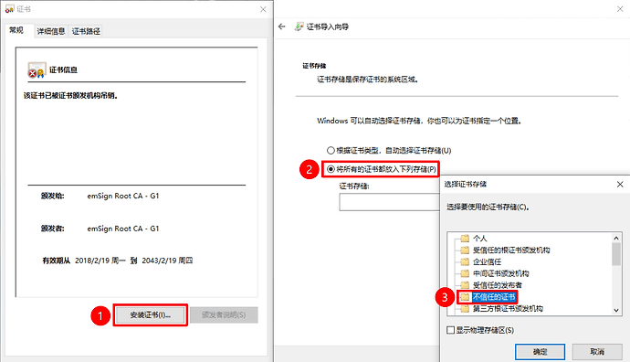Select the 常规 tab

pyautogui.click(x=16, y=30)
